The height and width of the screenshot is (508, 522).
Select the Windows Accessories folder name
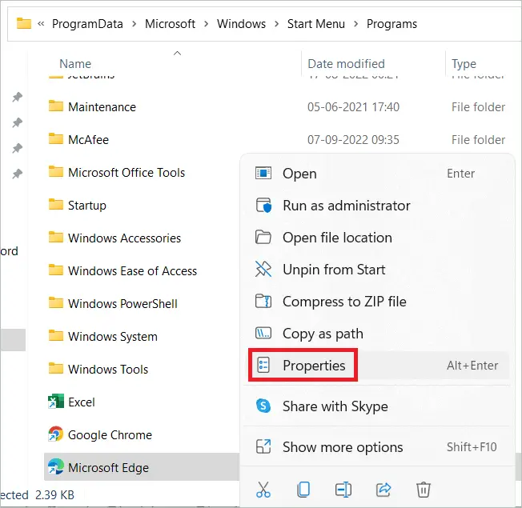(125, 238)
